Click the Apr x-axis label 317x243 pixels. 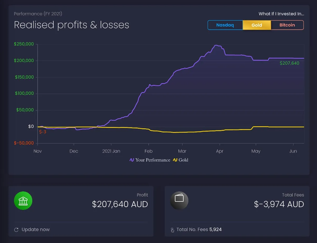point(220,151)
